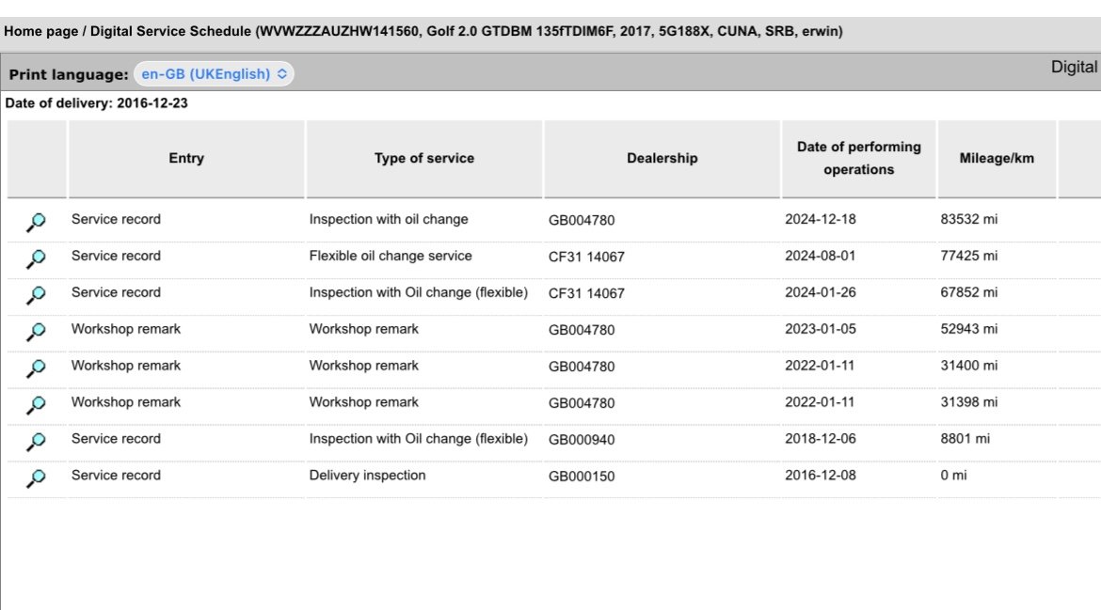
Task: Click the Entry column header
Action: pos(186,159)
